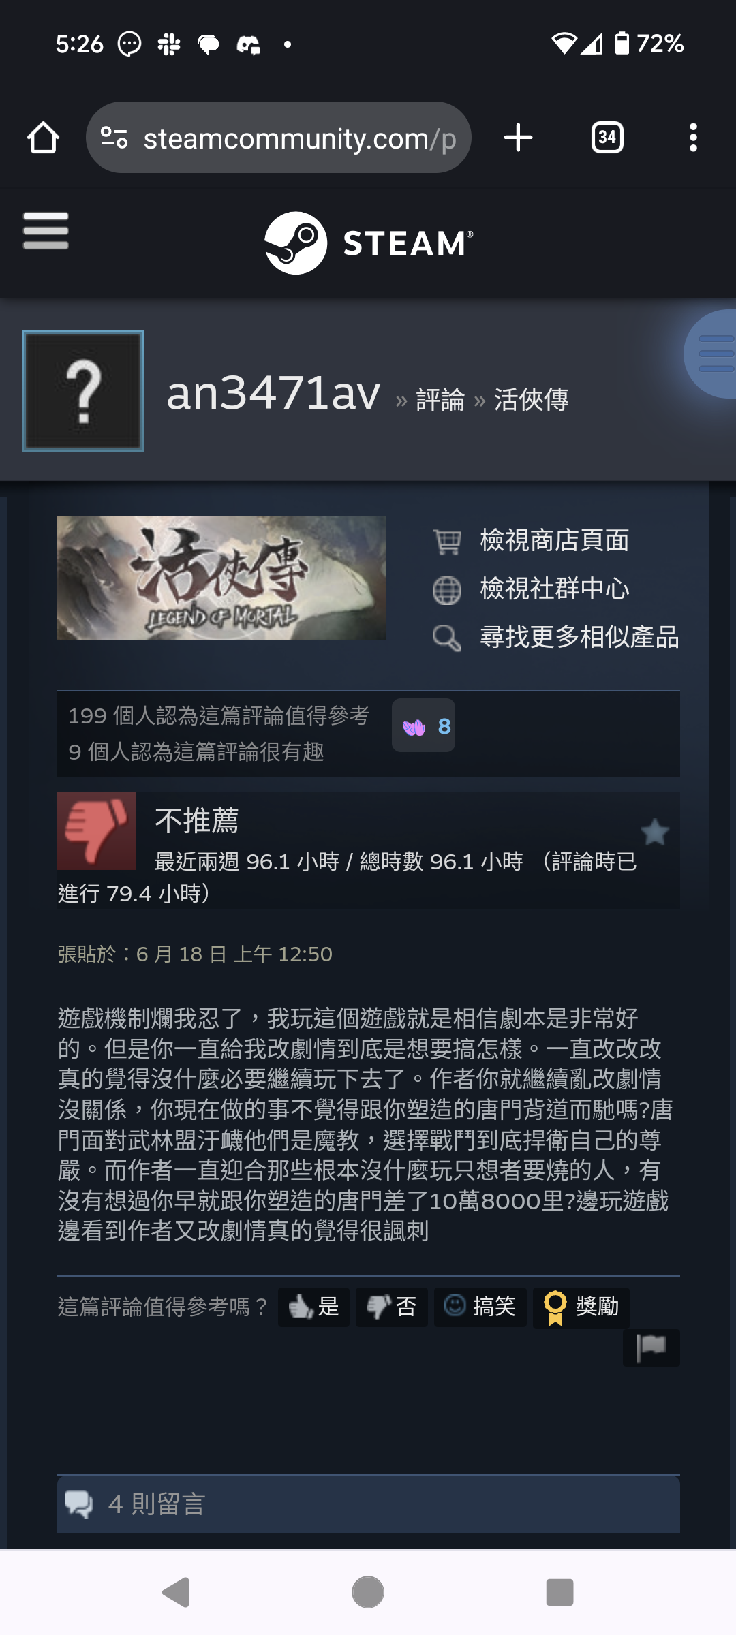Flag this review with the report icon
This screenshot has width=736, height=1635.
click(x=651, y=1347)
